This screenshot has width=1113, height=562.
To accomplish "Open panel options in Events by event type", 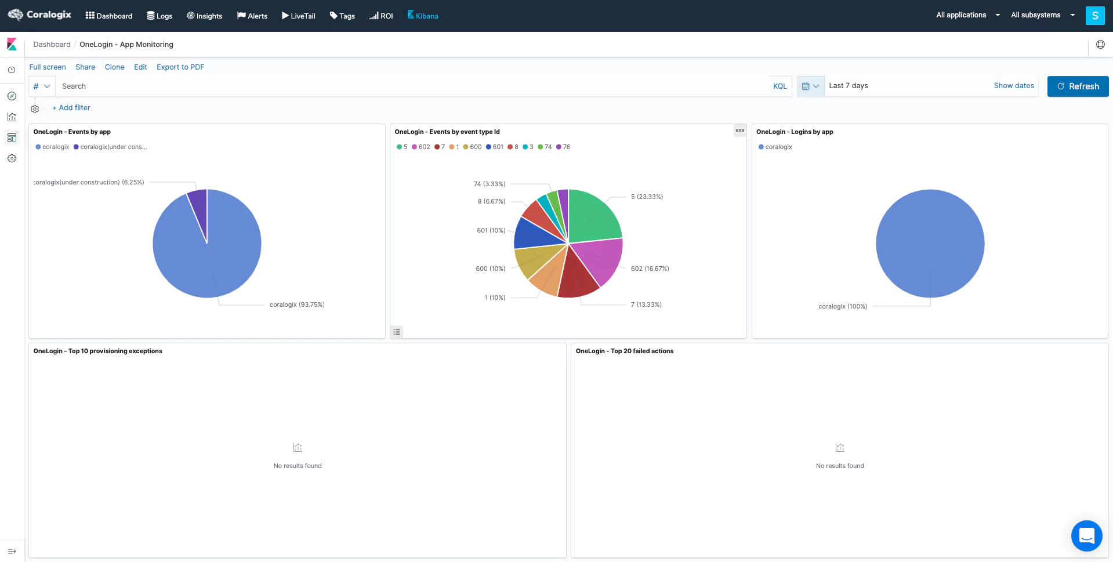I will [x=740, y=130].
